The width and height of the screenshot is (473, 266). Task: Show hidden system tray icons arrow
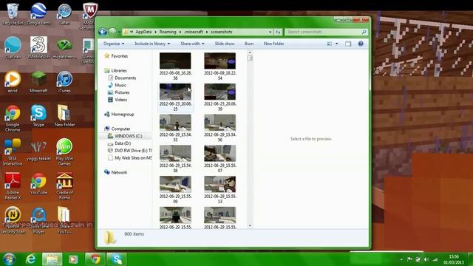pyautogui.click(x=401, y=259)
